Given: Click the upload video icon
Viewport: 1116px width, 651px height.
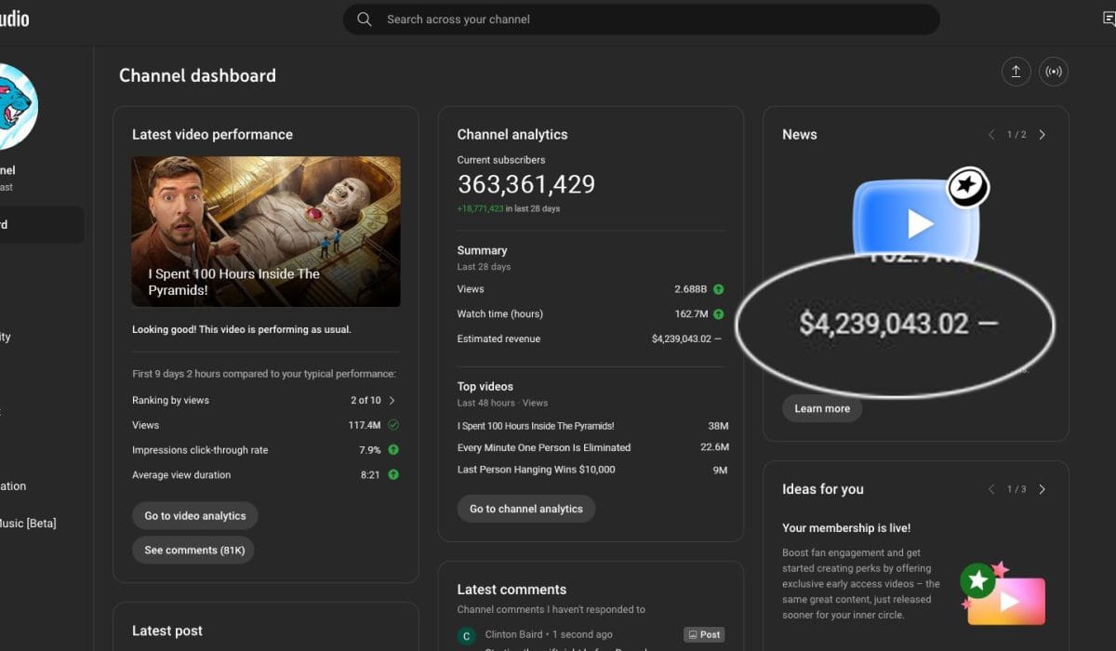Looking at the screenshot, I should coord(1016,72).
